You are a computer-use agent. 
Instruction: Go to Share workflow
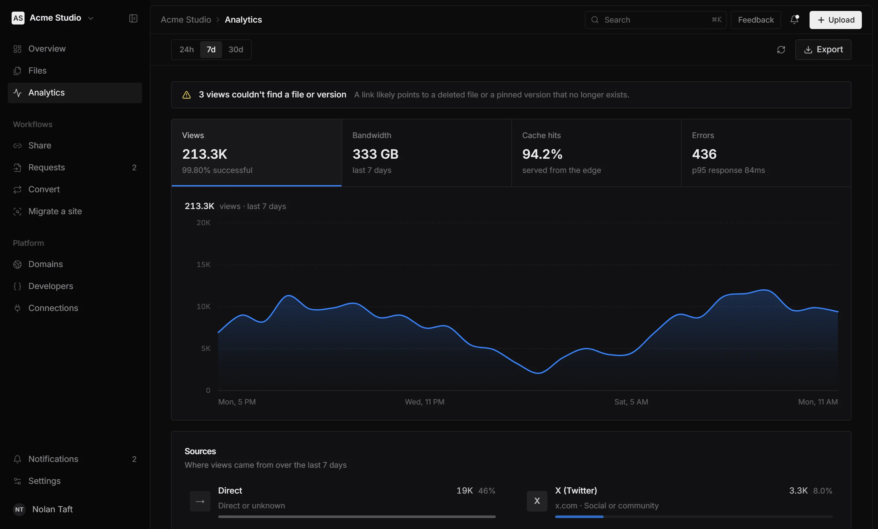tap(75, 145)
